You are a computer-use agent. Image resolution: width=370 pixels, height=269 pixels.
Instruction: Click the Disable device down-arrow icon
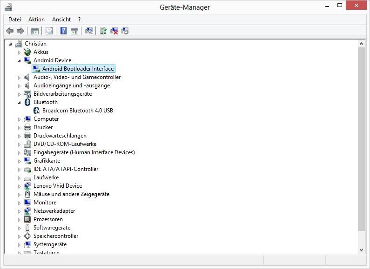click(125, 31)
